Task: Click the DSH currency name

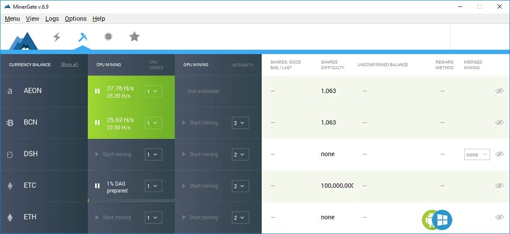Action: click(x=31, y=154)
